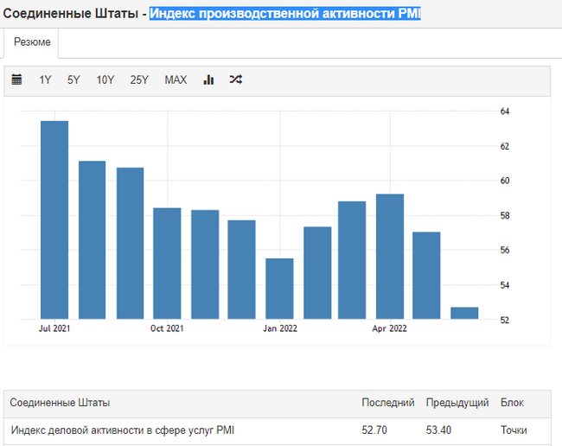Click the Jul 2021 axis label

54,328
